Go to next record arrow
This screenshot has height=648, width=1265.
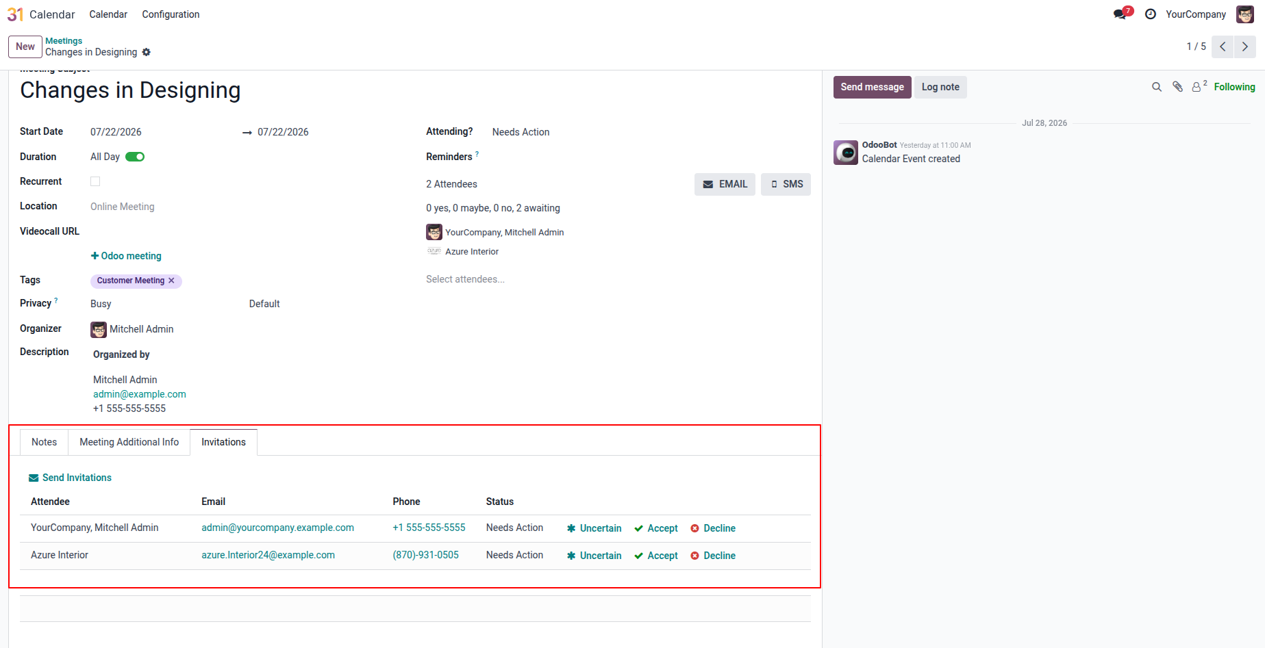(x=1245, y=47)
